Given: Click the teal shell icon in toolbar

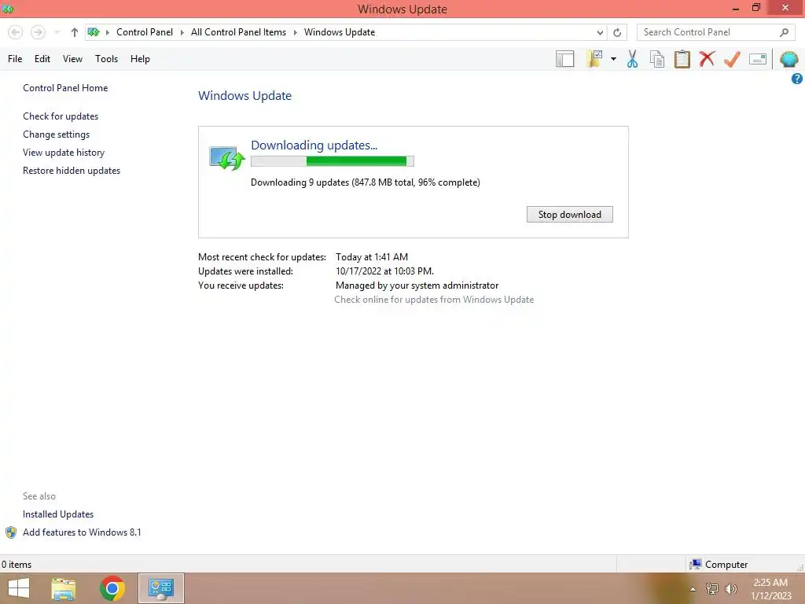Looking at the screenshot, I should 788,59.
